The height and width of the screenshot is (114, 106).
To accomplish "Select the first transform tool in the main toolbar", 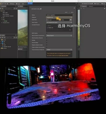I will (1, 4).
